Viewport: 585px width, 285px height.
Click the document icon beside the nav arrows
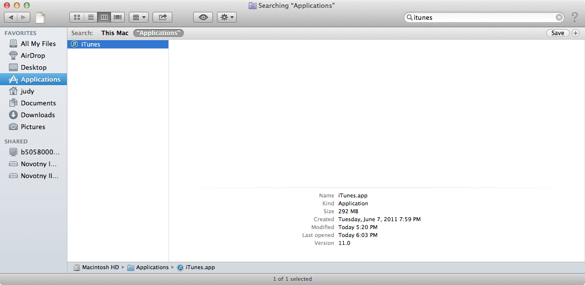tap(40, 17)
